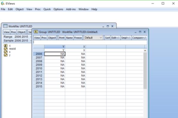178x118 pixels.
Task: Click the Freeze button in Group toolbar
Action: point(78,38)
